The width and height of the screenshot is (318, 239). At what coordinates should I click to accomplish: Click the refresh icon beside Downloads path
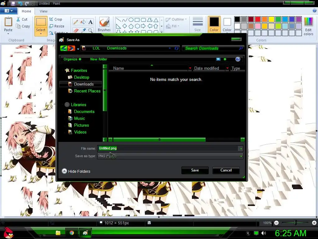point(176,48)
